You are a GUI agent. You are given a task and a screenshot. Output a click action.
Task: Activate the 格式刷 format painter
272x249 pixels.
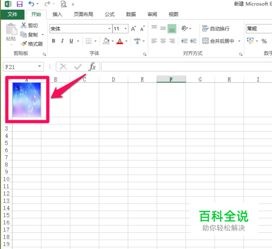tap(32, 44)
